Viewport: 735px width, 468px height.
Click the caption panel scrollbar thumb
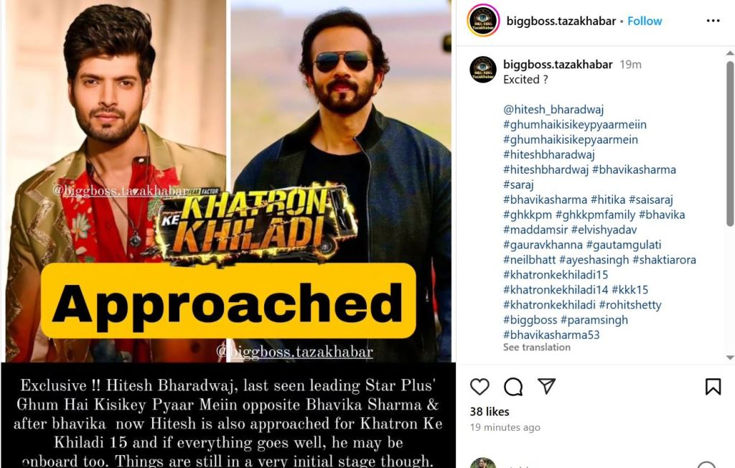730,143
